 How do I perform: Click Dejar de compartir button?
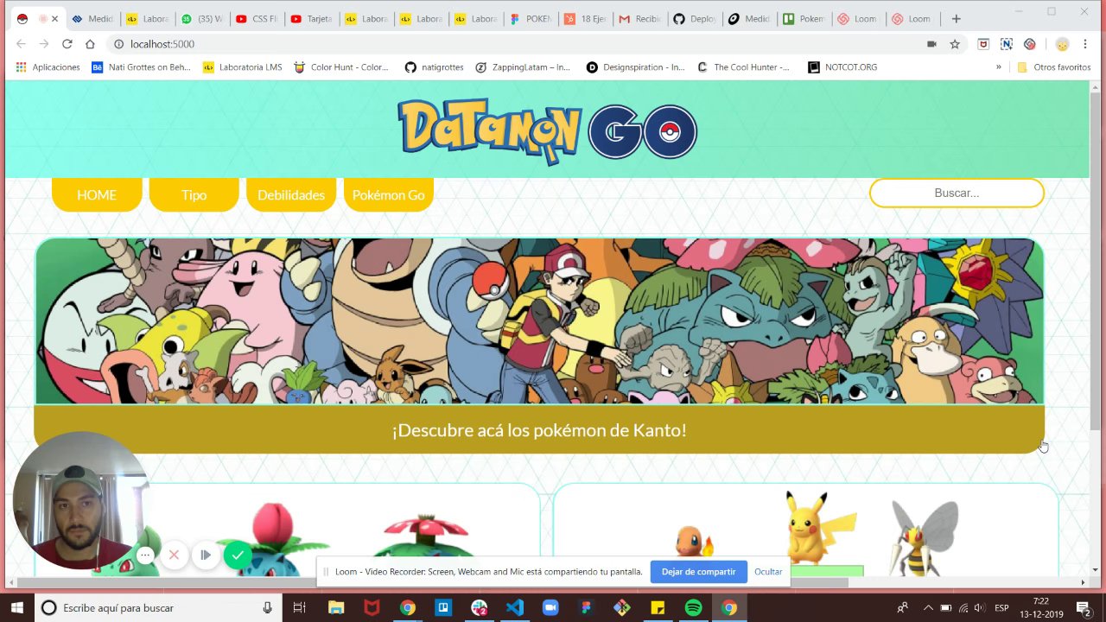(698, 572)
